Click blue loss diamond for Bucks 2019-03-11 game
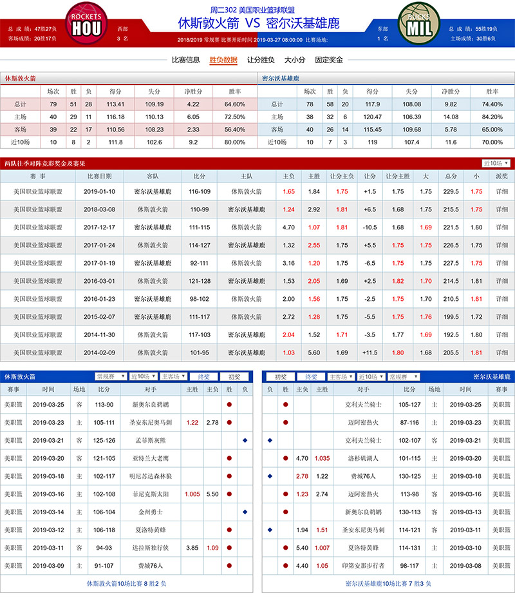The width and height of the screenshot is (515, 598). point(270,530)
